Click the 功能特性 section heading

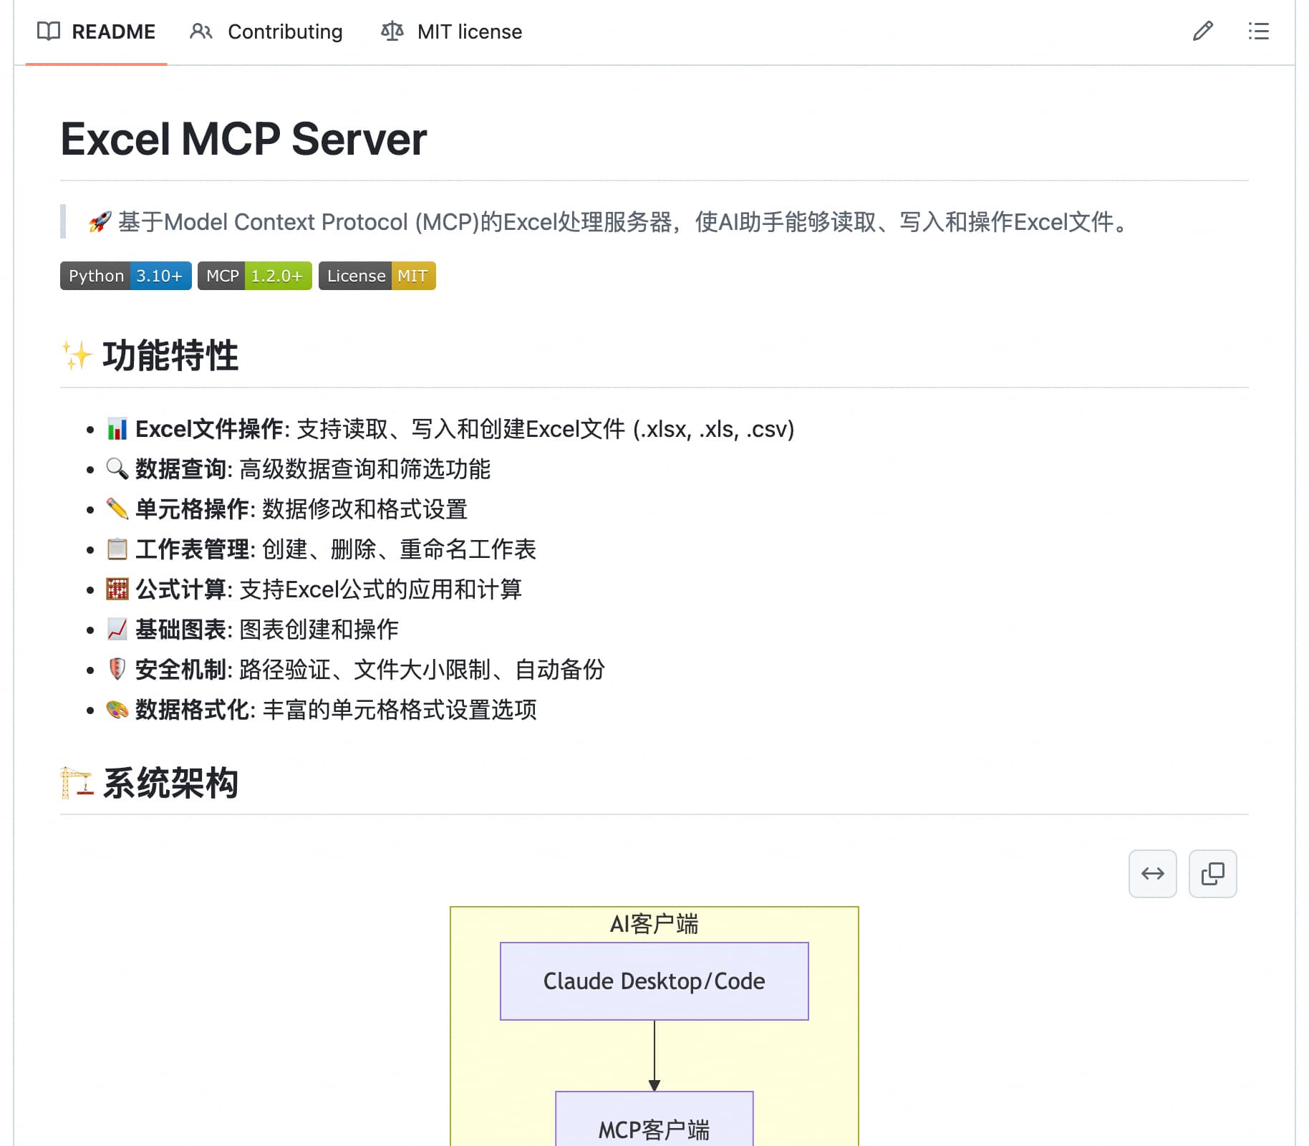coord(150,356)
